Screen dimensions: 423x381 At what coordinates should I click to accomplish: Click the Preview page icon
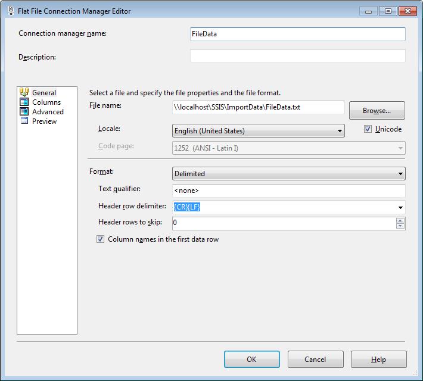click(24, 121)
